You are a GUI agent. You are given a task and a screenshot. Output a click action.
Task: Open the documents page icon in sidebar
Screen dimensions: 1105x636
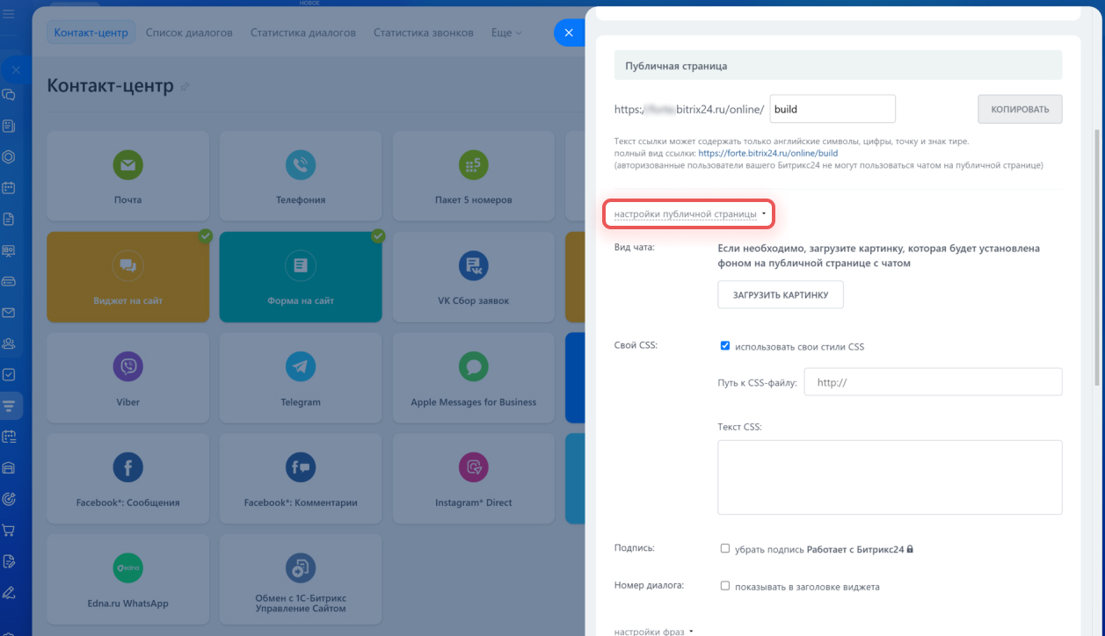pyautogui.click(x=9, y=219)
